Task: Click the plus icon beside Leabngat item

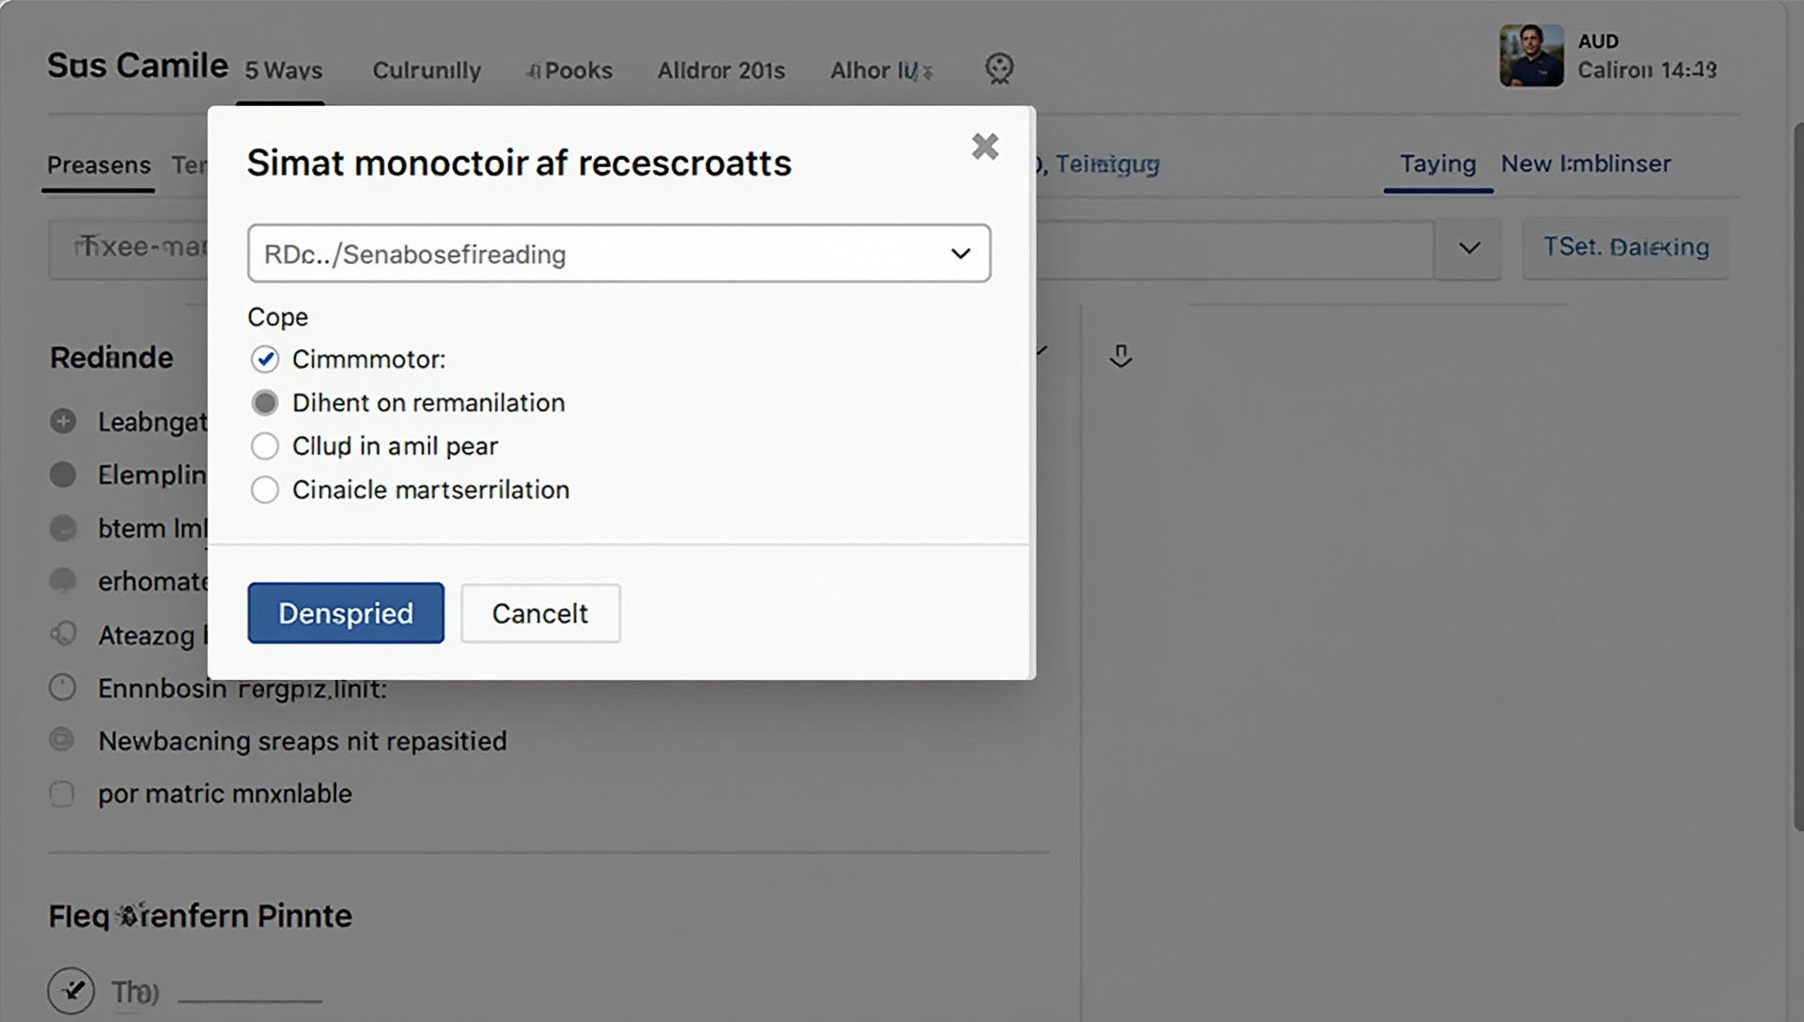Action: click(63, 422)
